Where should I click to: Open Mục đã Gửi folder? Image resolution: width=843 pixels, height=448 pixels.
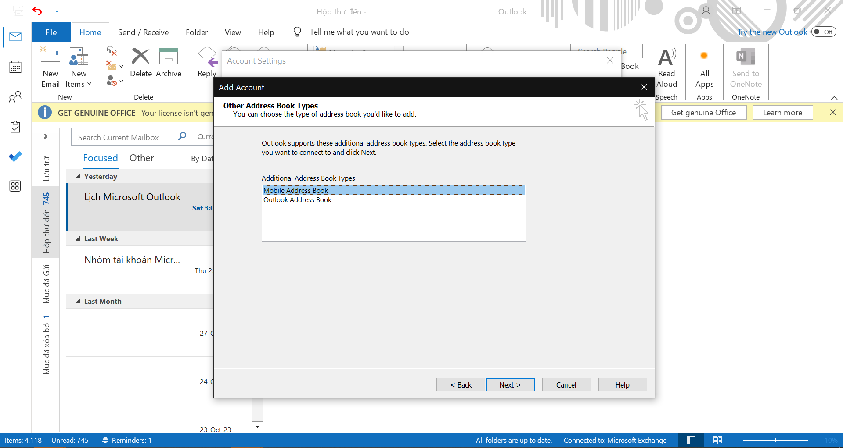click(46, 284)
